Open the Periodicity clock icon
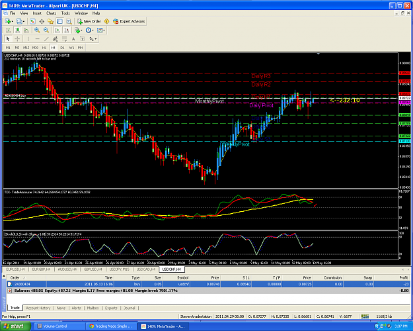 [89, 30]
